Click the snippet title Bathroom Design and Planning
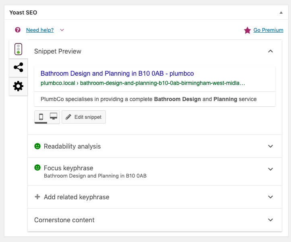This screenshot has height=242, width=291. coord(117,74)
